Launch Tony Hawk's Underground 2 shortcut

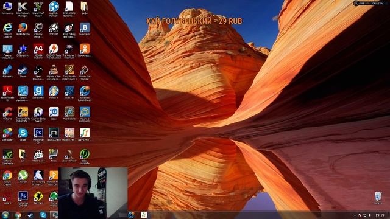(x=69, y=72)
